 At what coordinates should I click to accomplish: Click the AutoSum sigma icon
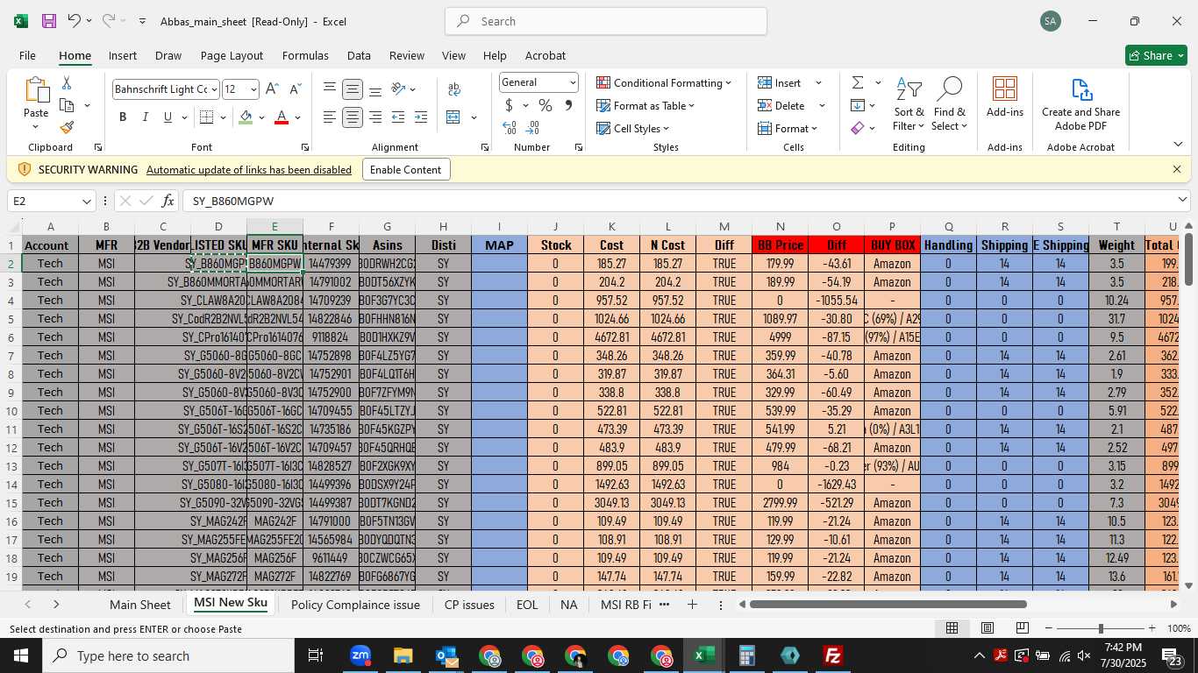pos(858,82)
